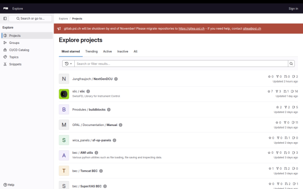Viewport: 303px width, 189px height.
Task: Click the forks count for slic
Action: 278,91
